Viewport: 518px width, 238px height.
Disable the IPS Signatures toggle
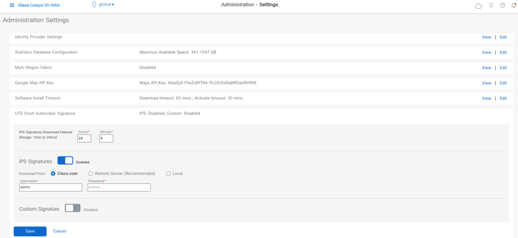point(65,161)
